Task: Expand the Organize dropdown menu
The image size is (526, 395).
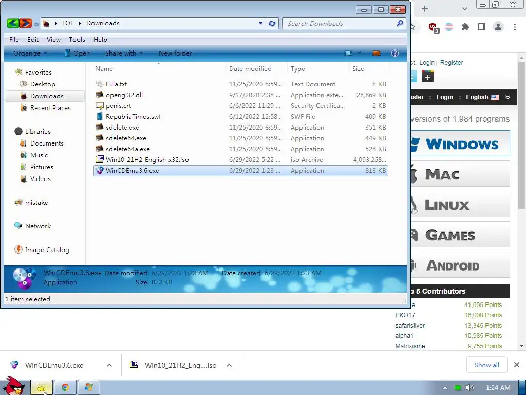Action: [x=30, y=53]
